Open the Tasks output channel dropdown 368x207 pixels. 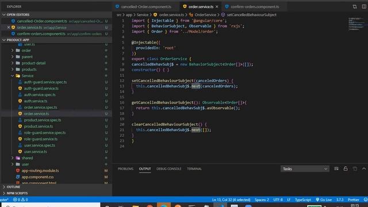(305, 168)
